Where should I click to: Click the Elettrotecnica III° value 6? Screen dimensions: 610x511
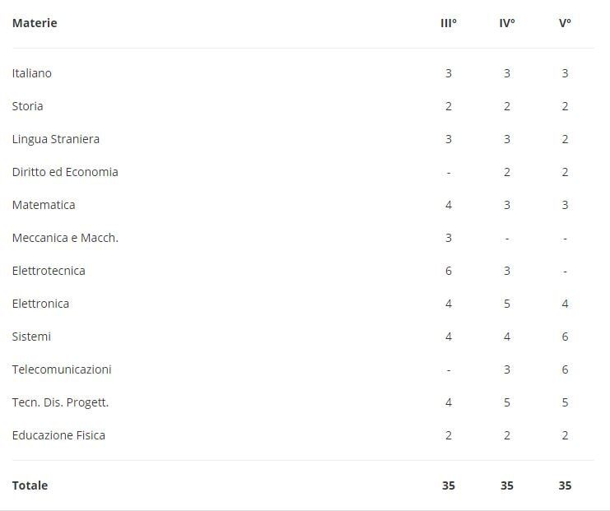[448, 271]
